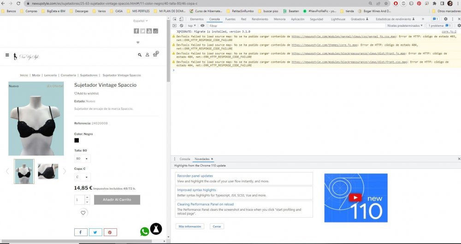Click the round heart wishlist button
The height and width of the screenshot is (244, 461).
pos(83,213)
